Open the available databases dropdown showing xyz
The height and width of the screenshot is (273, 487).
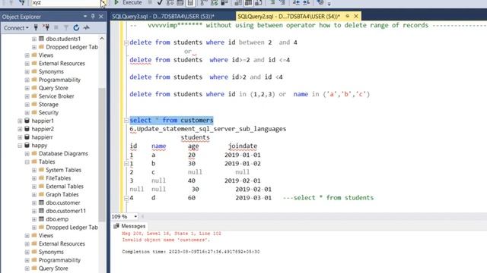[103, 2]
